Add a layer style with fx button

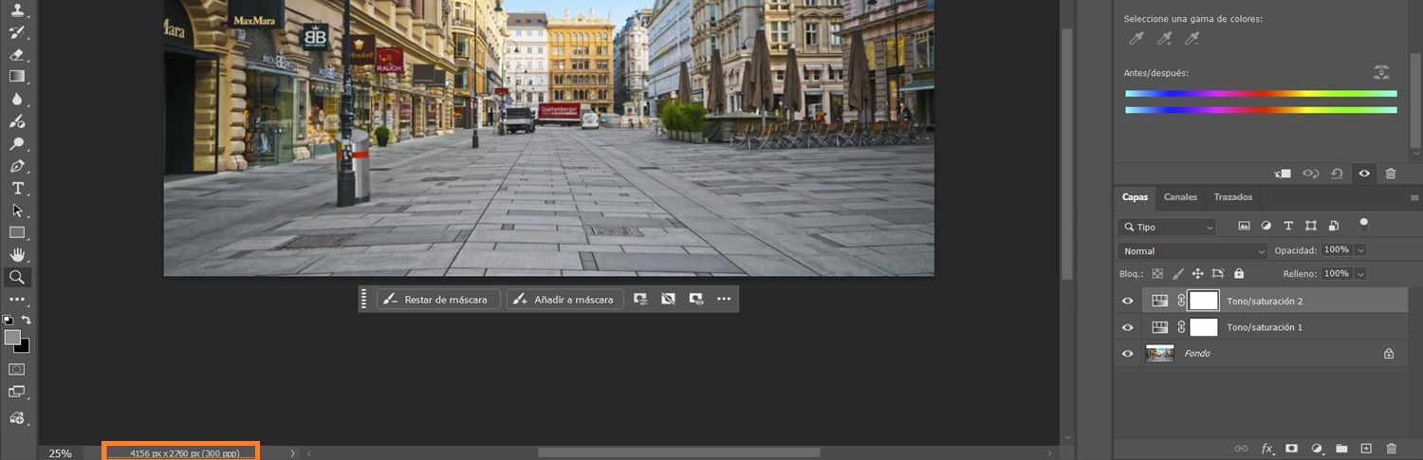pos(1266,448)
